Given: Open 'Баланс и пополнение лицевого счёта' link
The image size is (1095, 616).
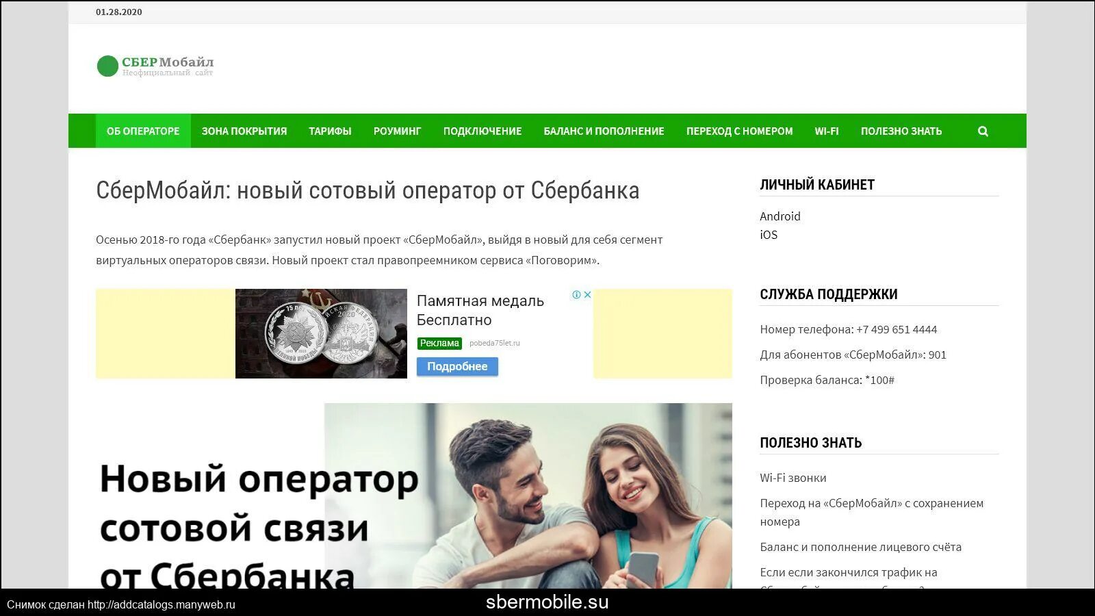Looking at the screenshot, I should 860,547.
